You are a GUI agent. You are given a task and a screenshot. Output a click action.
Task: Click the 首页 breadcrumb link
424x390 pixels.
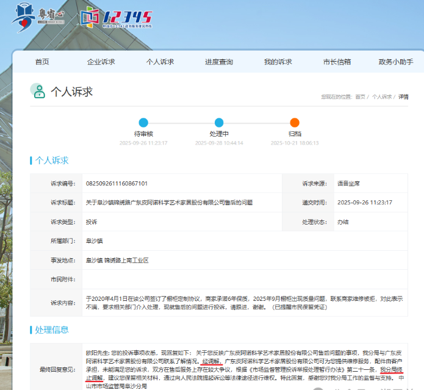click(x=360, y=97)
